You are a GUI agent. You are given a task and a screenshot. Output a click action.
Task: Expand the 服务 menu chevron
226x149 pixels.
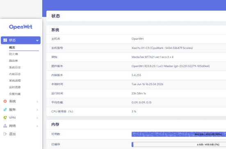pyautogui.click(x=37, y=110)
